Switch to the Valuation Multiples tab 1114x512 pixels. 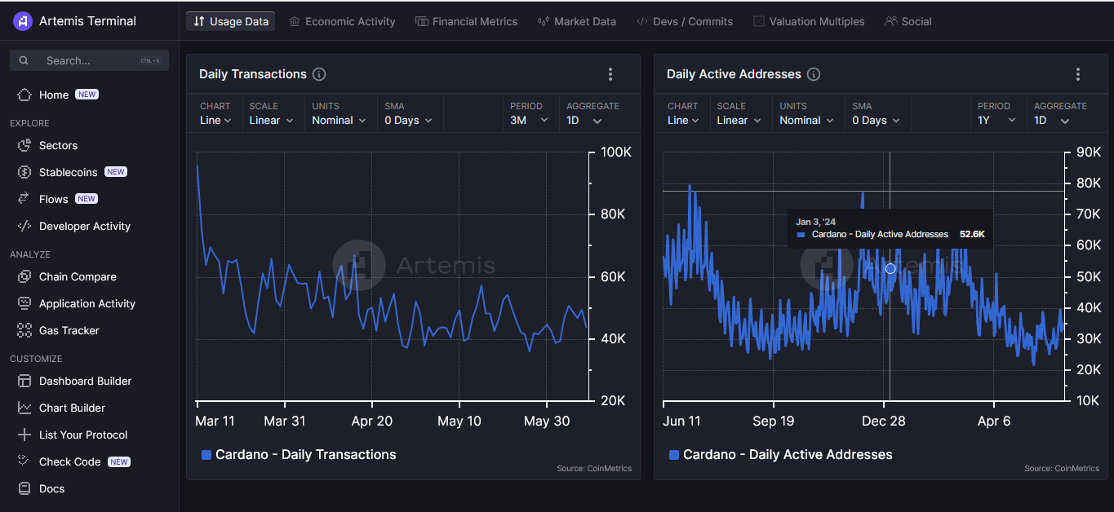click(809, 21)
